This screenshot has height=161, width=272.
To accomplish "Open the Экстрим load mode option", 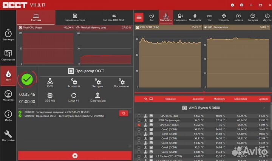I will [97, 83].
